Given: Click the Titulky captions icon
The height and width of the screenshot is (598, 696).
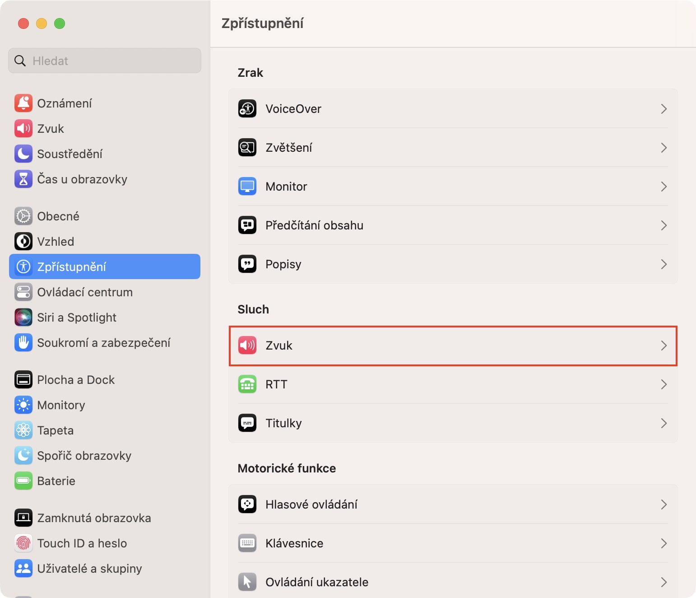Looking at the screenshot, I should pyautogui.click(x=247, y=423).
